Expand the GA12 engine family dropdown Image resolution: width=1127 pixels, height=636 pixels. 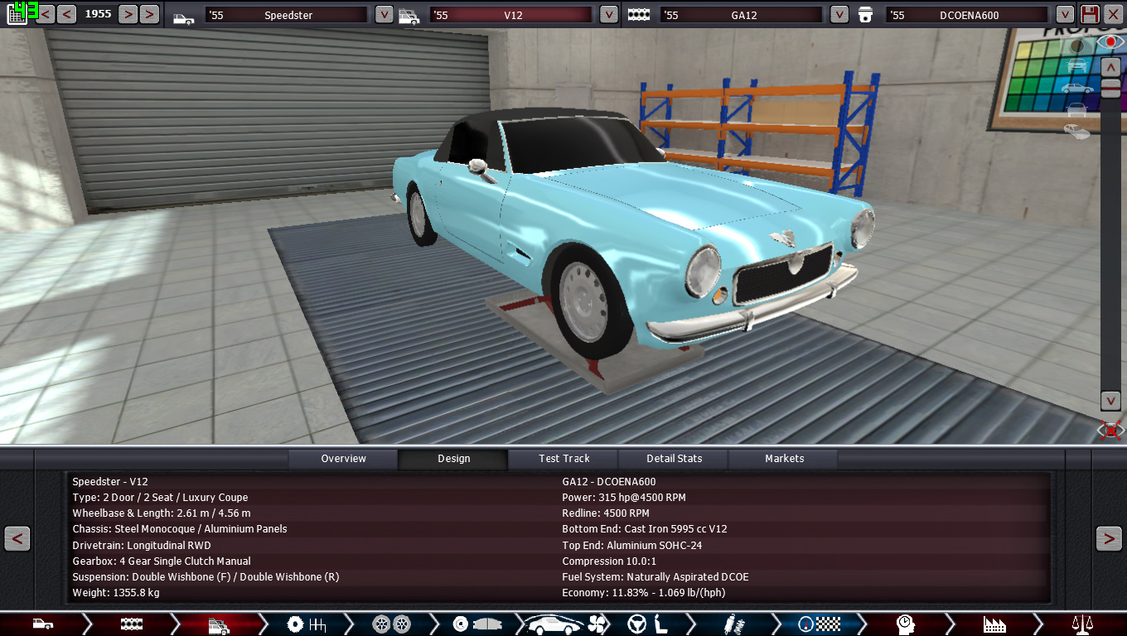click(839, 14)
